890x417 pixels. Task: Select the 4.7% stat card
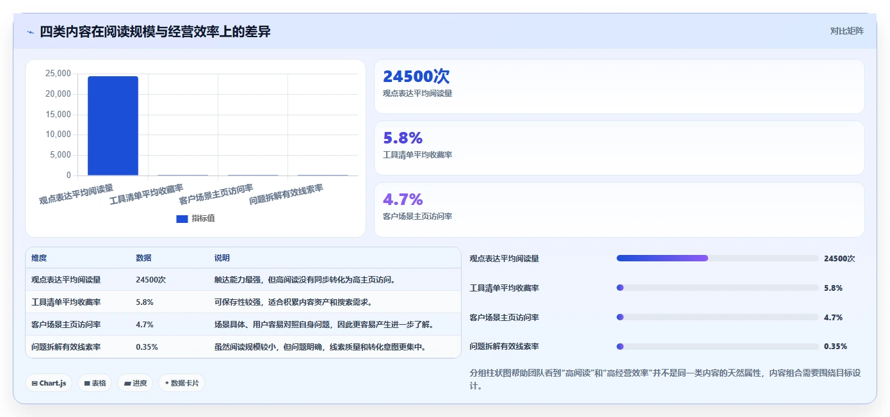619,209
